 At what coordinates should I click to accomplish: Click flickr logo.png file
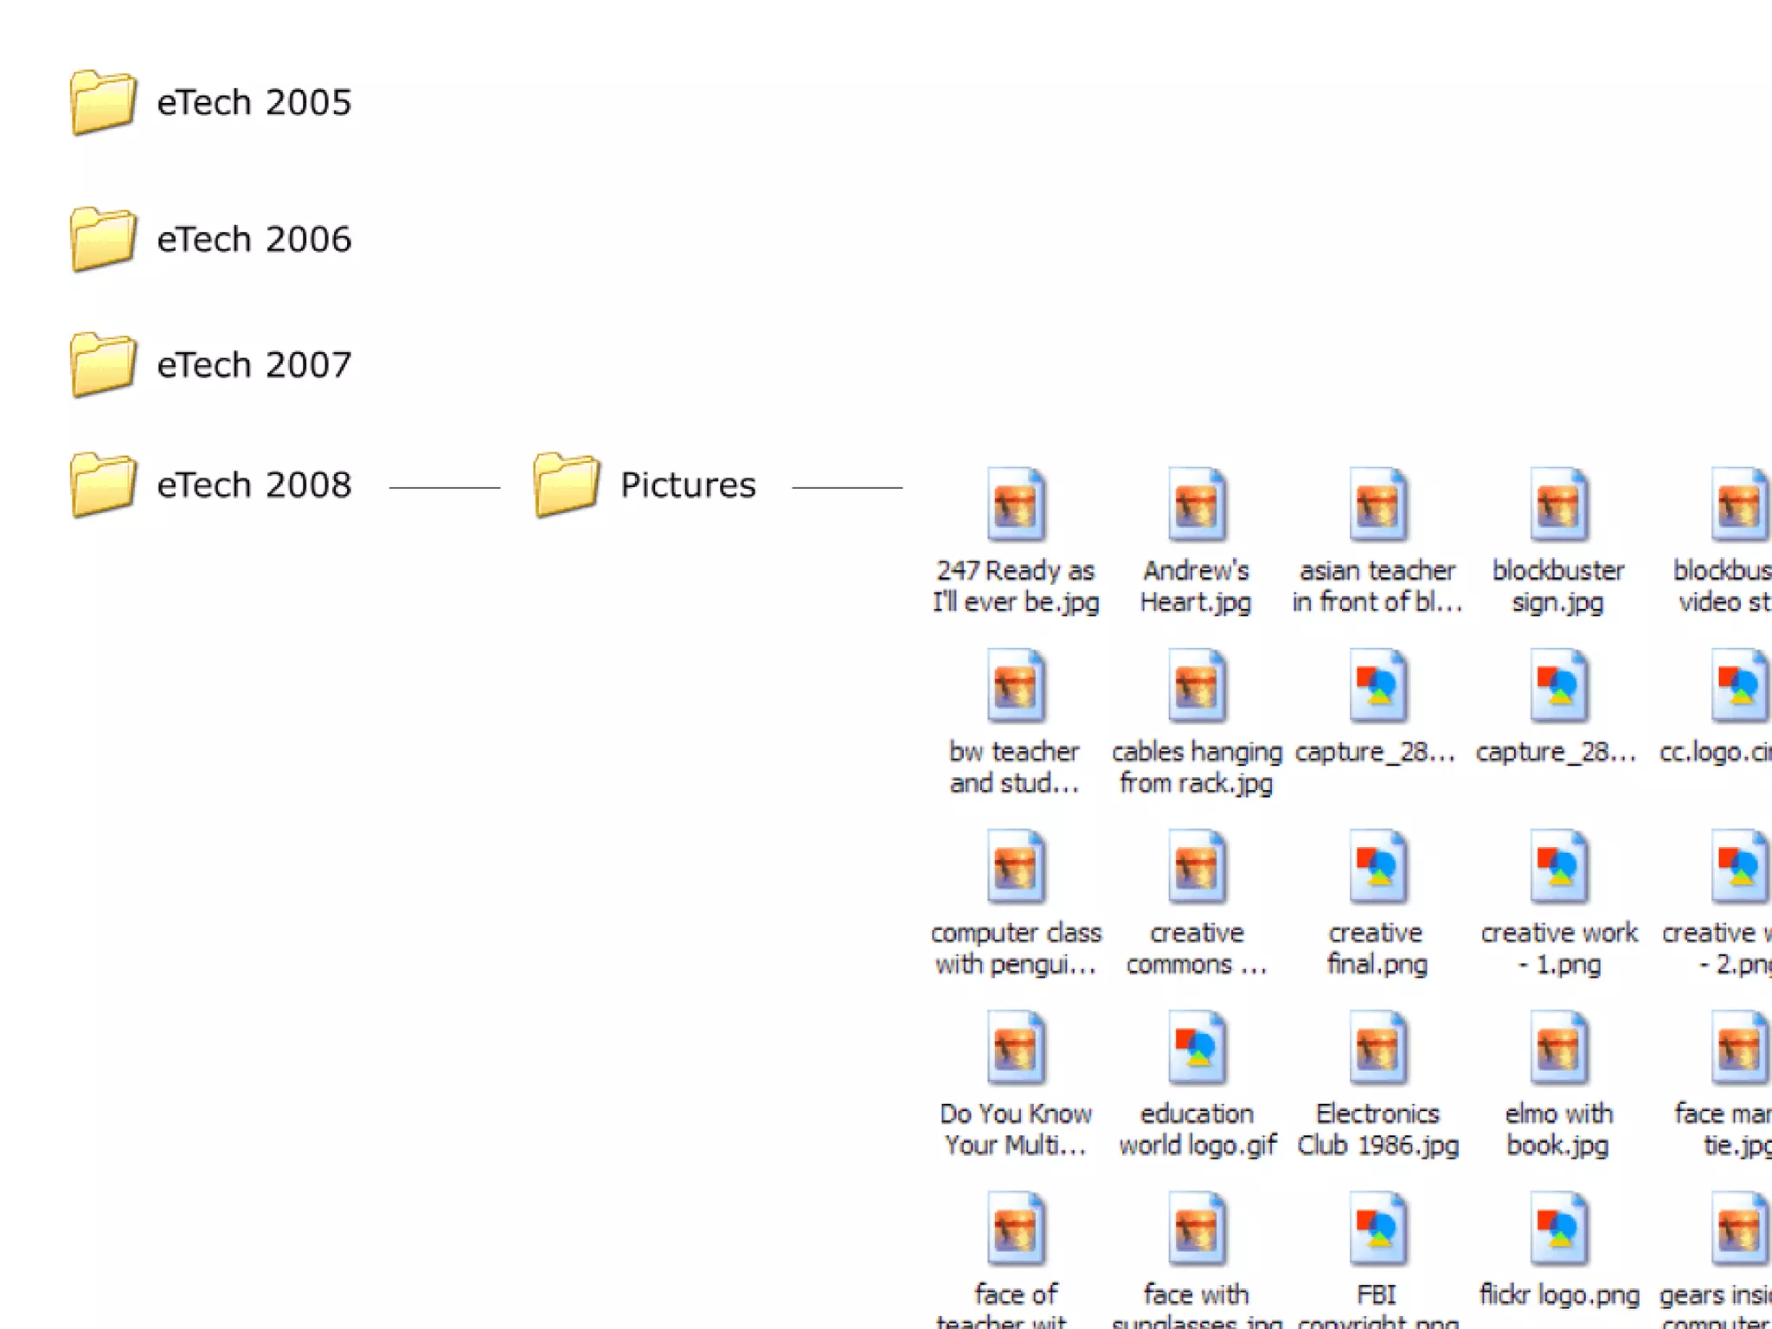click(1558, 1229)
